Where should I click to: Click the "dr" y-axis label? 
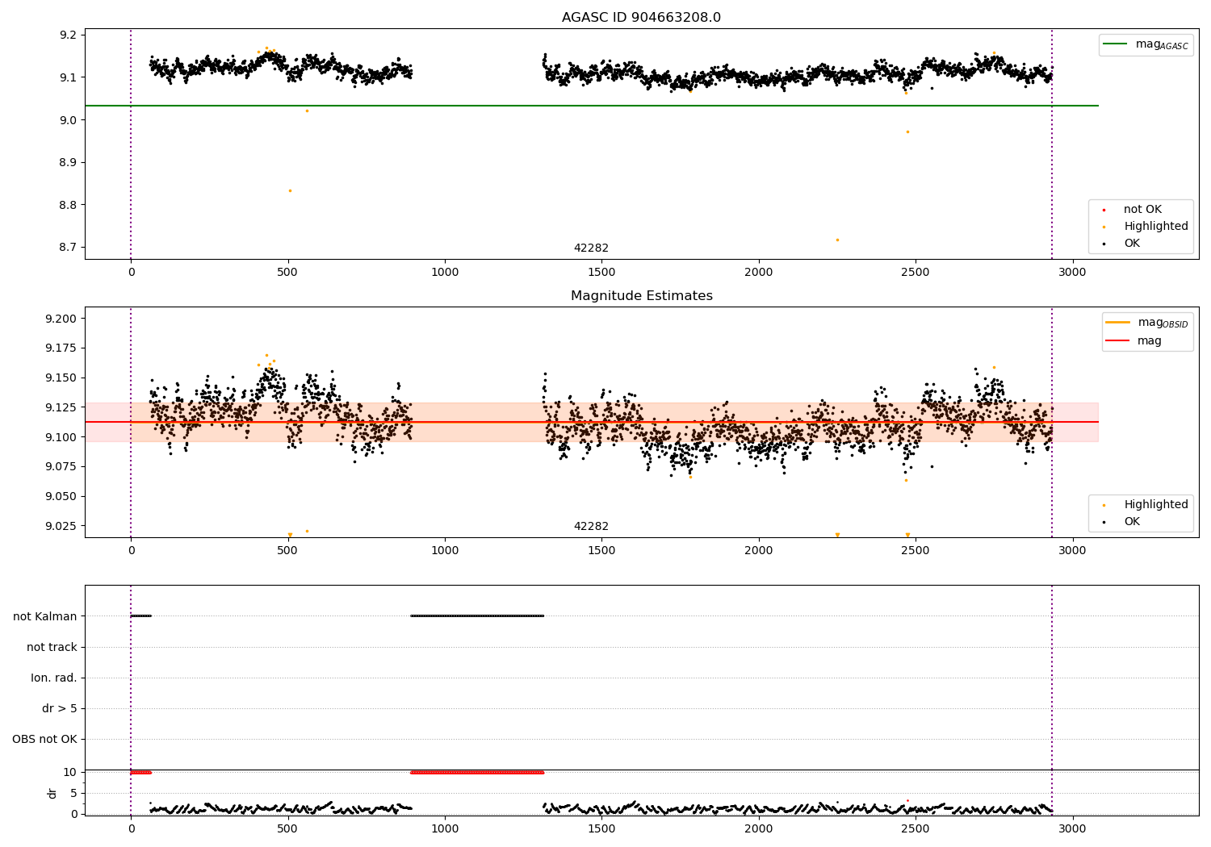pyautogui.click(x=52, y=793)
